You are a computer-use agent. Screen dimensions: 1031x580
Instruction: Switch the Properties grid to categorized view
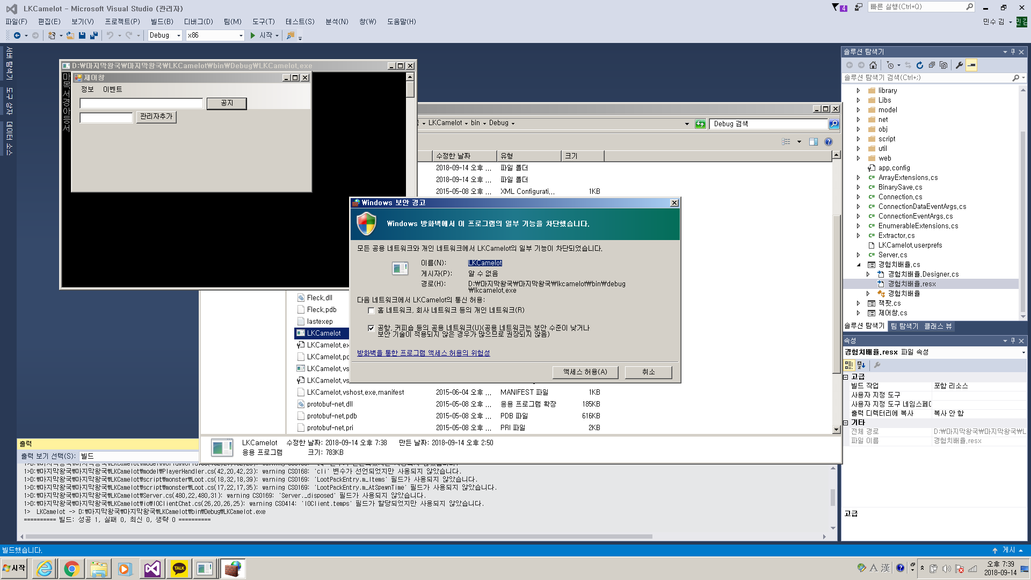click(849, 365)
